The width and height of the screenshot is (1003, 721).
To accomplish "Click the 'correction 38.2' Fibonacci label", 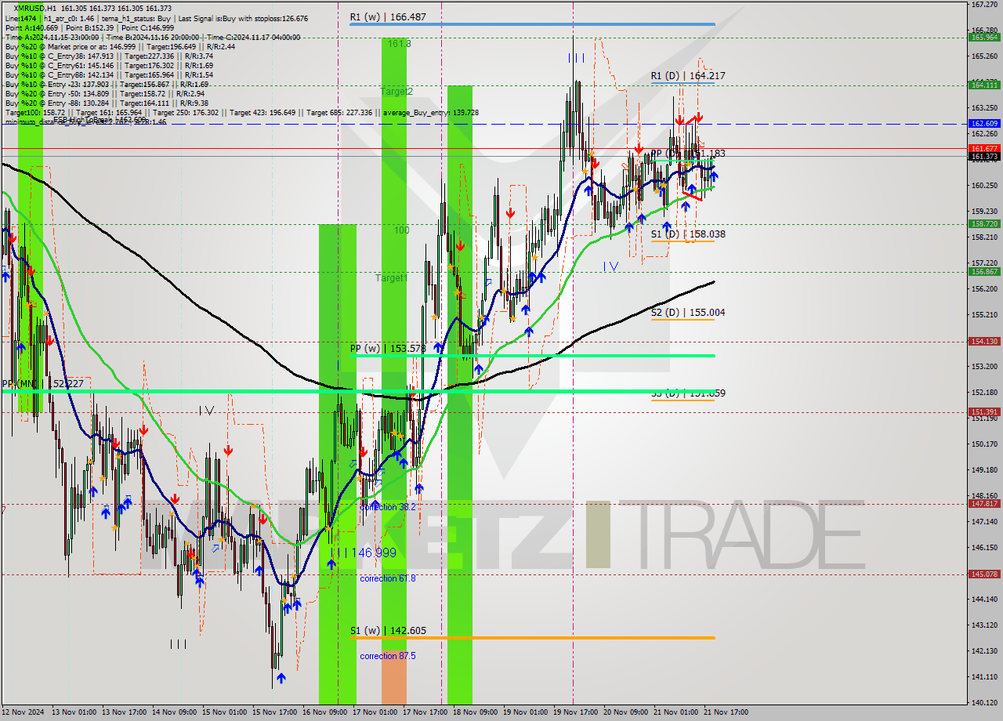I will [387, 508].
